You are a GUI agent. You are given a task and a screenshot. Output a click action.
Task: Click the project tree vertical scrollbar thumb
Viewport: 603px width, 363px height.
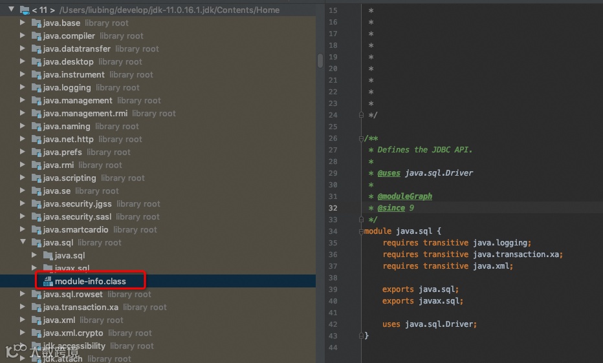click(x=320, y=61)
